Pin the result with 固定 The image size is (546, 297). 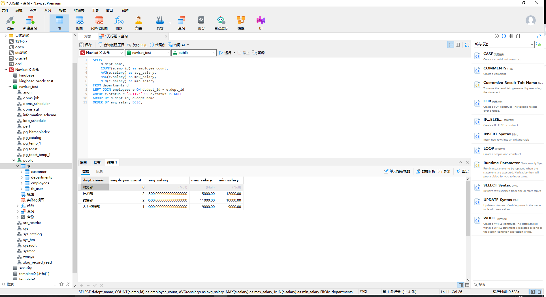tap(462, 171)
